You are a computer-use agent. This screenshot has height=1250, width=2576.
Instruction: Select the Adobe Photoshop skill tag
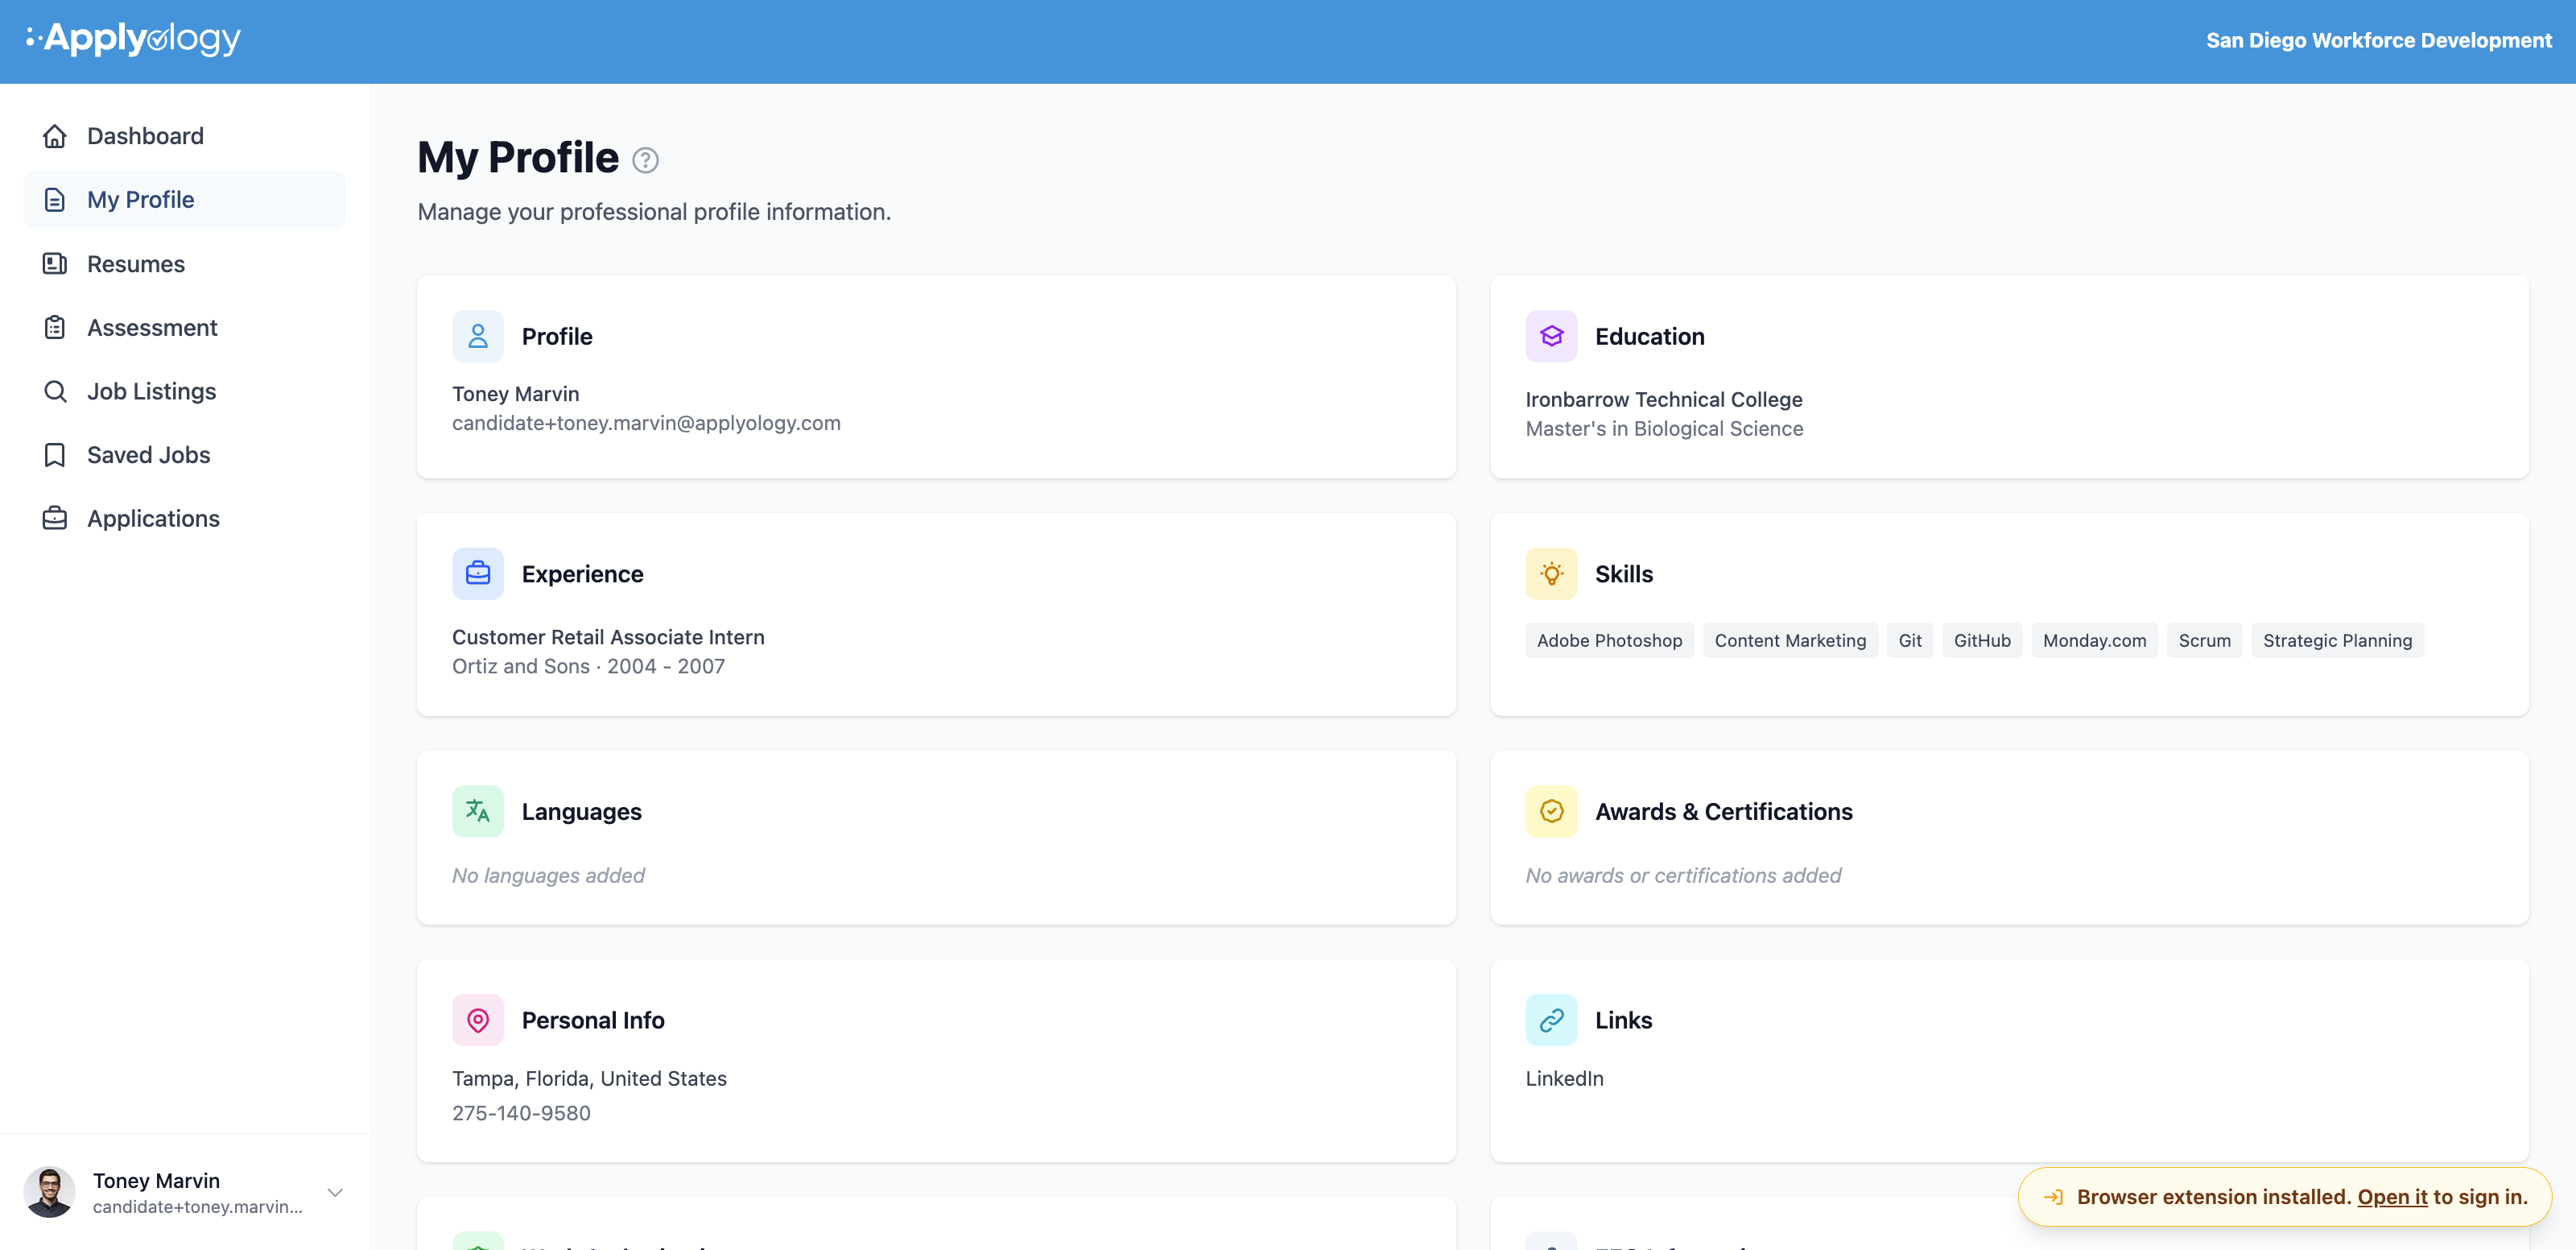click(x=1609, y=640)
